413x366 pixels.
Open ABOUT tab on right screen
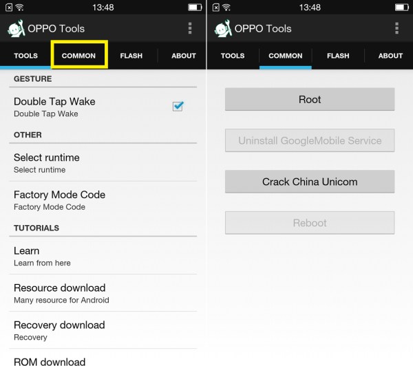[390, 56]
